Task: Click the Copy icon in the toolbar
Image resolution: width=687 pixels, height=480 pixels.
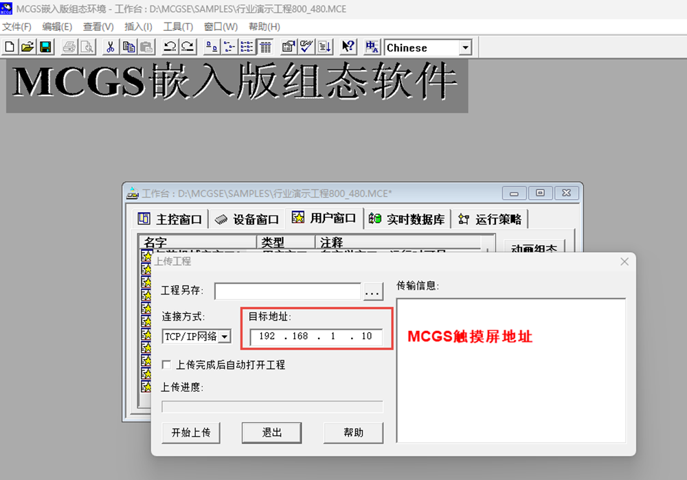Action: (129, 47)
